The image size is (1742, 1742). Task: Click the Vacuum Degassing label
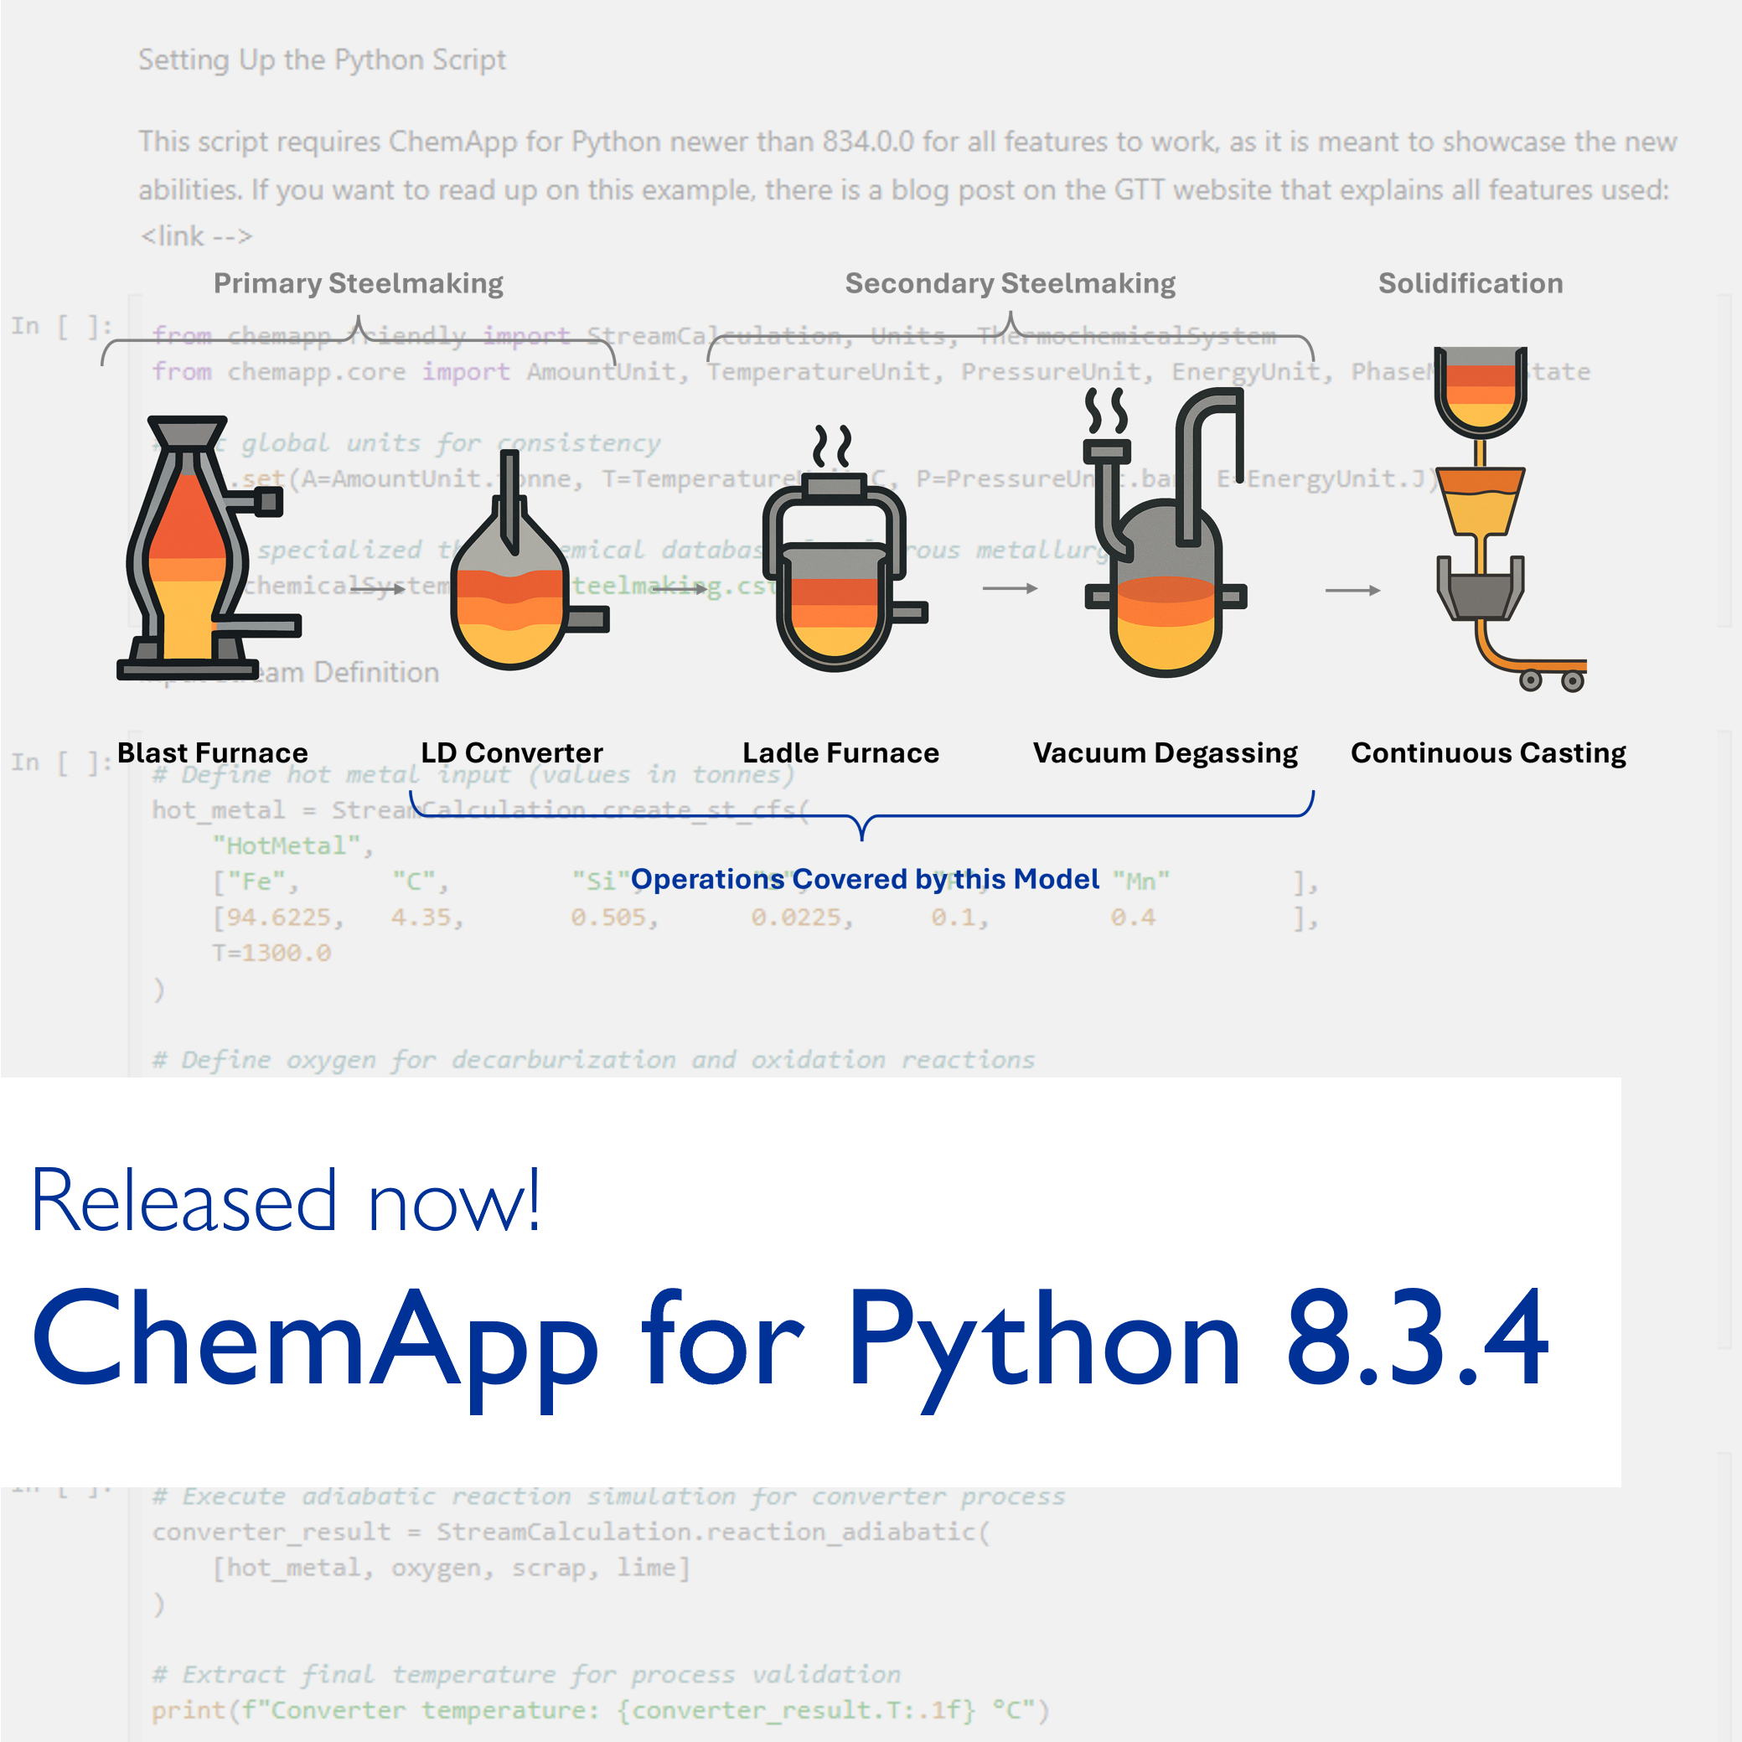1165,752
